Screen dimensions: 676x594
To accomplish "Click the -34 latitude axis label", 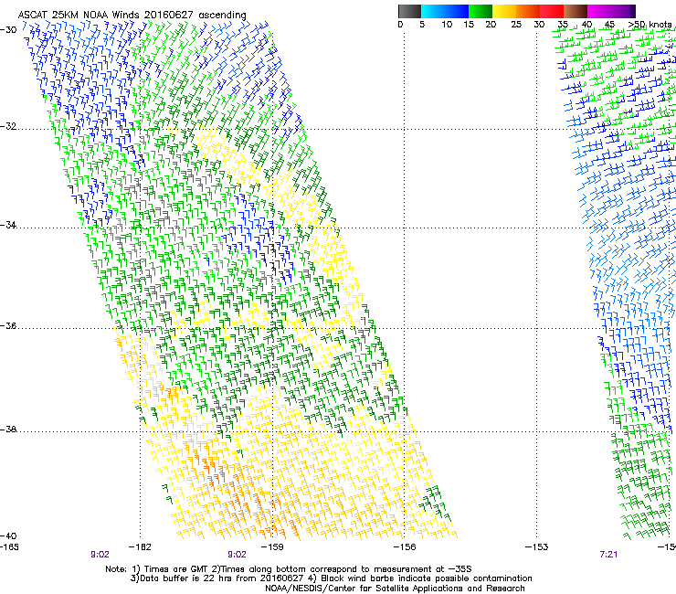I will (8, 225).
